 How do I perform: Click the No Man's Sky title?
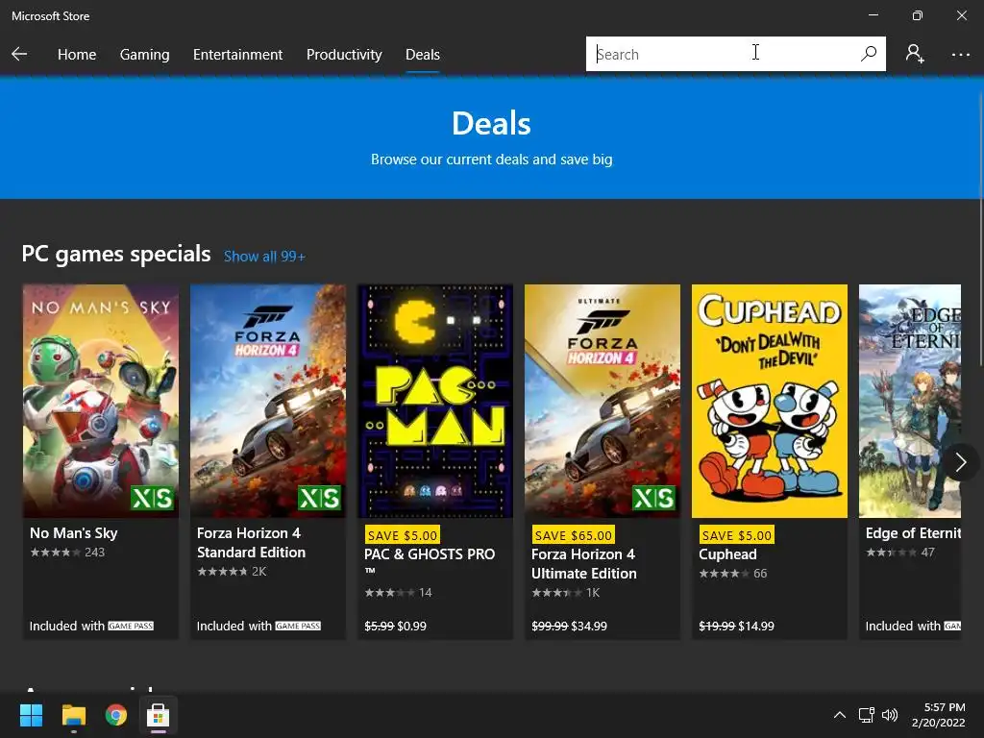(x=73, y=532)
